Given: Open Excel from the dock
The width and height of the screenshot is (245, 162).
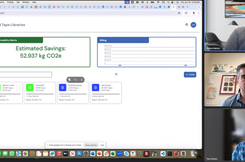Looking at the screenshot, I should click(x=113, y=154).
